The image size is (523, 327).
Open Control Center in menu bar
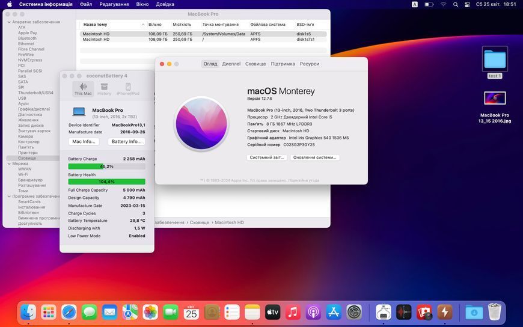click(467, 4)
